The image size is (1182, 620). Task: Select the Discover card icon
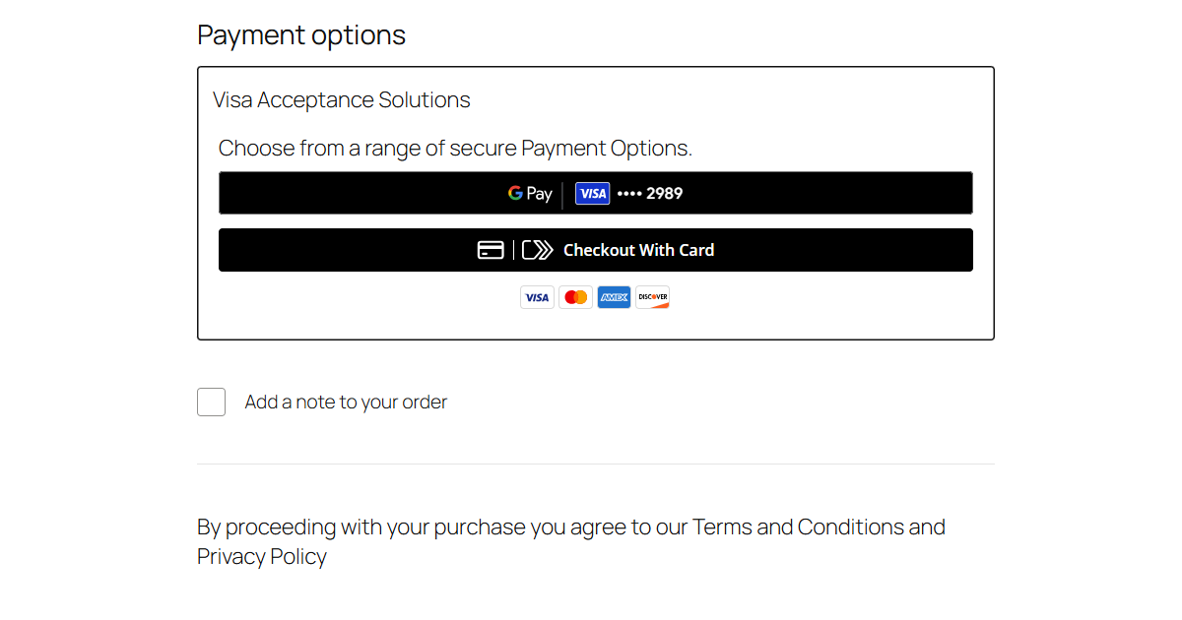[652, 296]
